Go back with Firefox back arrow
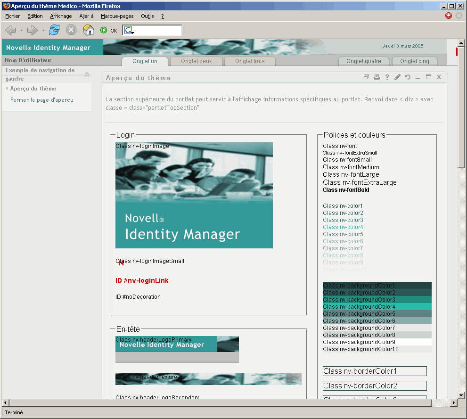The height and width of the screenshot is (419, 467). coord(11,30)
